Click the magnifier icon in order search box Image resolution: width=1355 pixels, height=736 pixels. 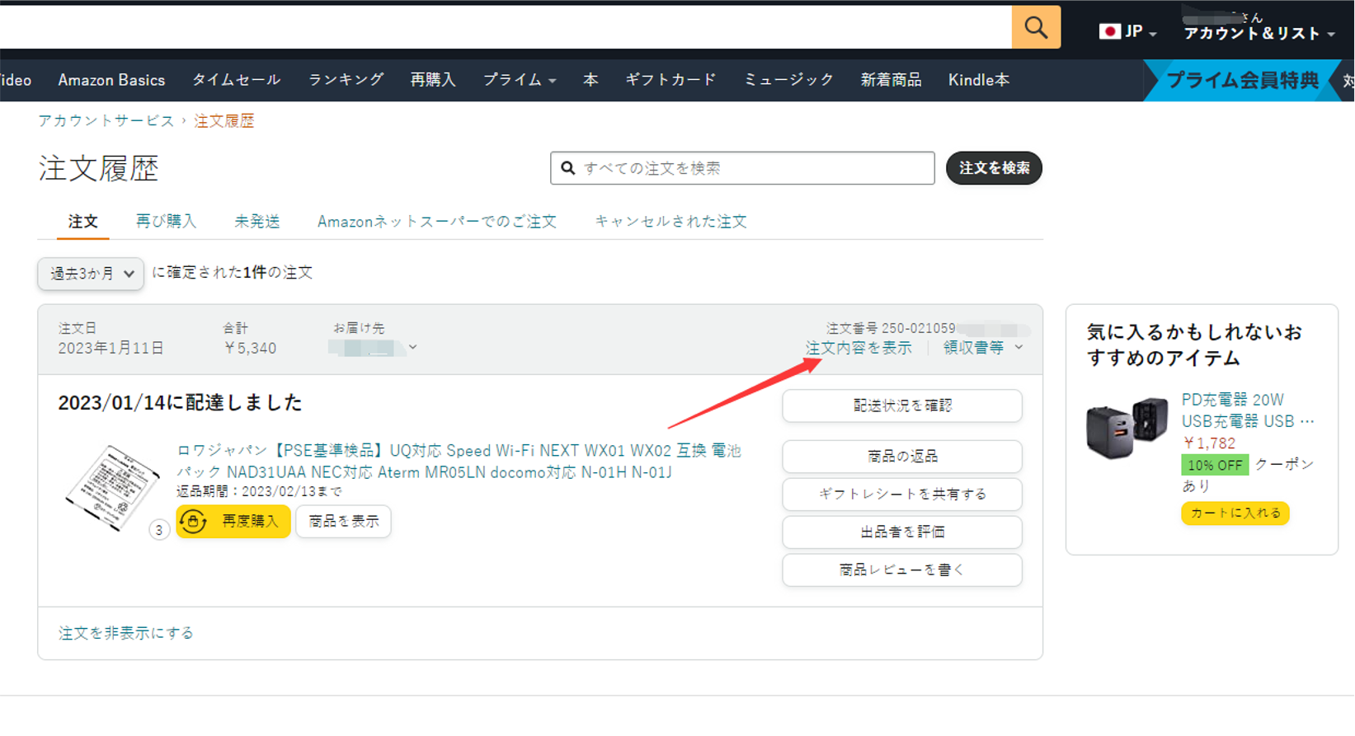(568, 168)
